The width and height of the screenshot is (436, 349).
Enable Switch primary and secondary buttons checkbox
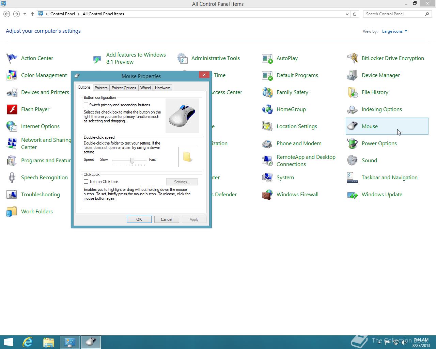pos(86,105)
